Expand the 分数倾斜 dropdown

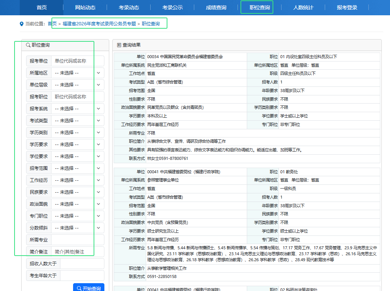(x=77, y=228)
